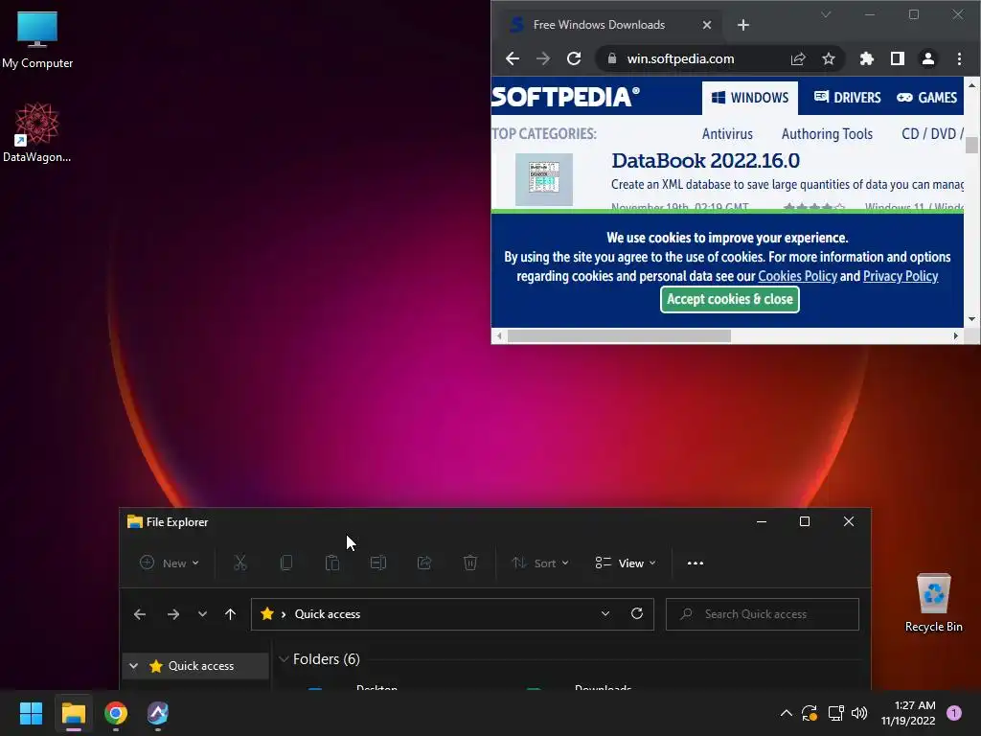The image size is (981, 736).
Task: Click the File Explorer taskbar icon
Action: coord(73,713)
